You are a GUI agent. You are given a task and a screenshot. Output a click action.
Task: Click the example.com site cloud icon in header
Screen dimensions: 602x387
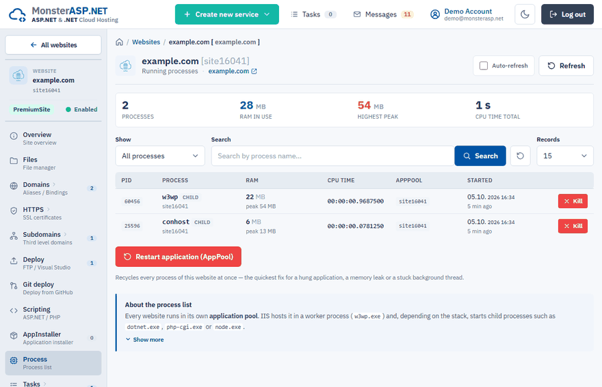pos(125,66)
